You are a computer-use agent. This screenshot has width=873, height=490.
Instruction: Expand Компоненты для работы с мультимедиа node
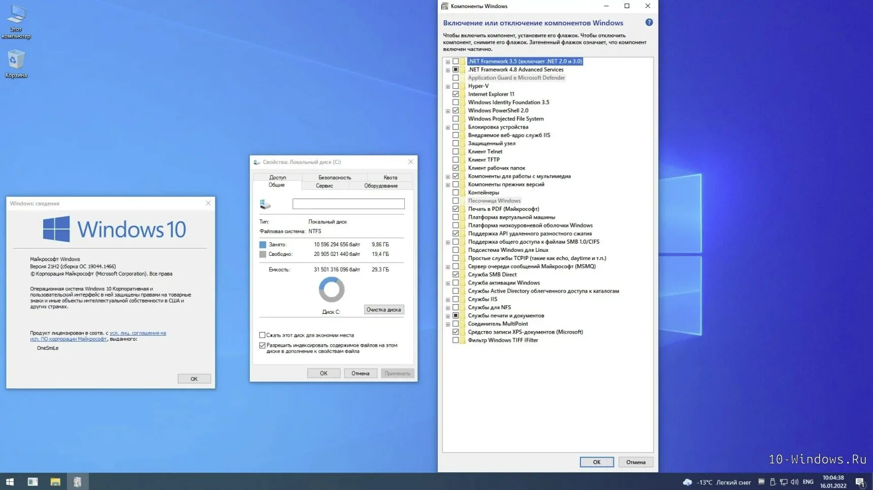click(448, 177)
